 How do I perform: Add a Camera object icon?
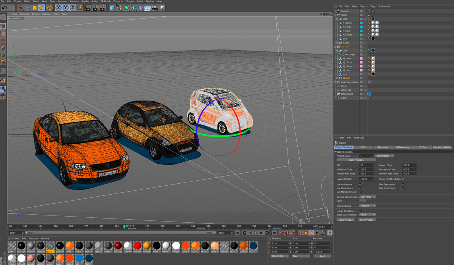(x=155, y=8)
